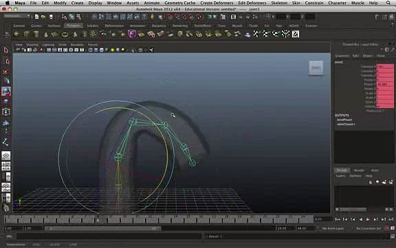Click the New Scene icon

tap(37, 17)
